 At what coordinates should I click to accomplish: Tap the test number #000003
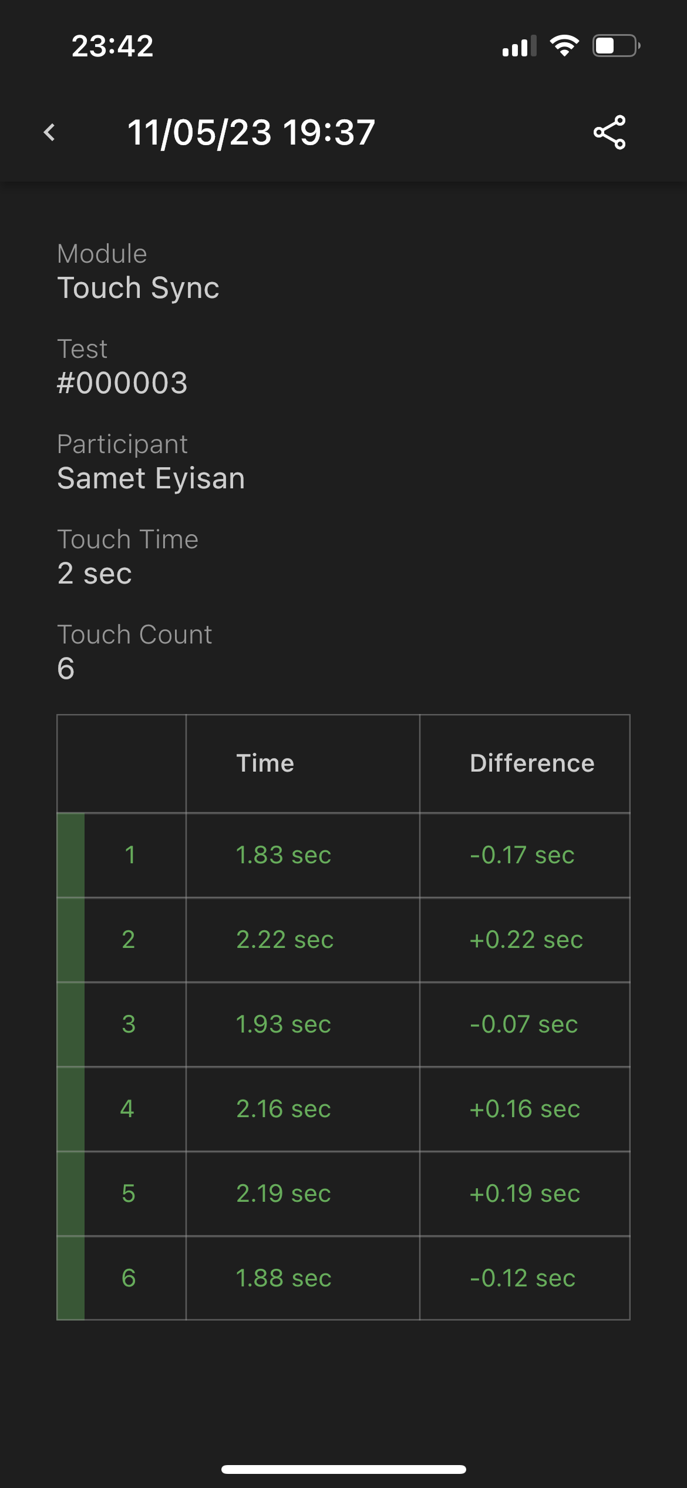click(x=122, y=383)
